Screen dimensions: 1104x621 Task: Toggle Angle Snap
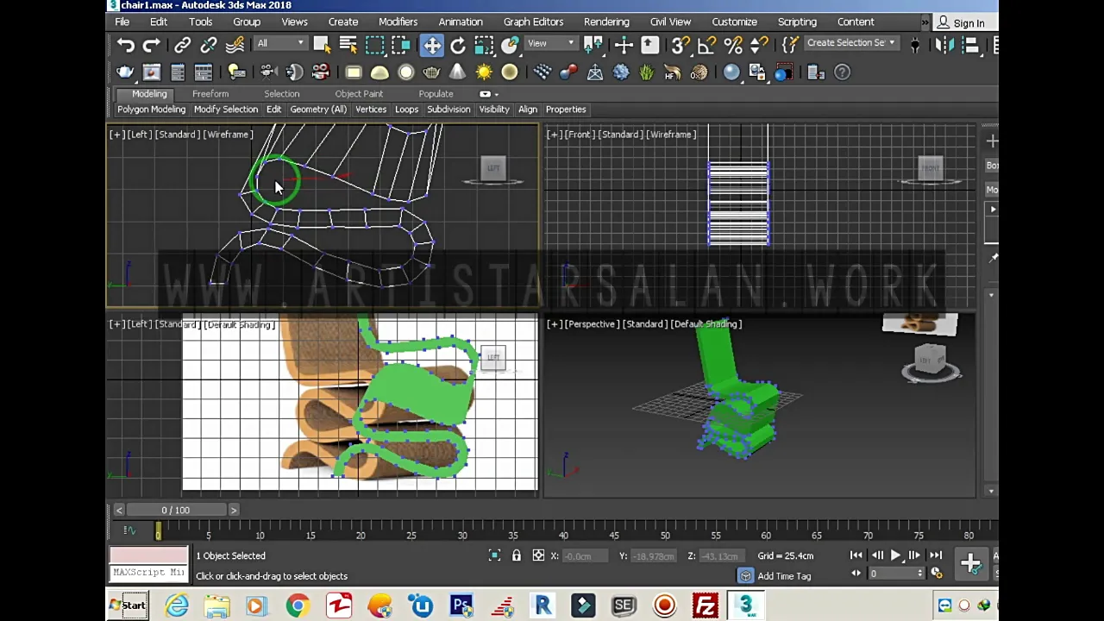(707, 45)
